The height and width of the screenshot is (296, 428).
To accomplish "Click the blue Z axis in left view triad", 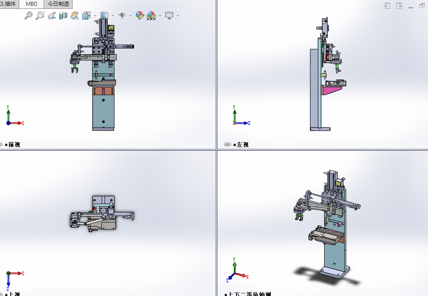I will [x=243, y=123].
